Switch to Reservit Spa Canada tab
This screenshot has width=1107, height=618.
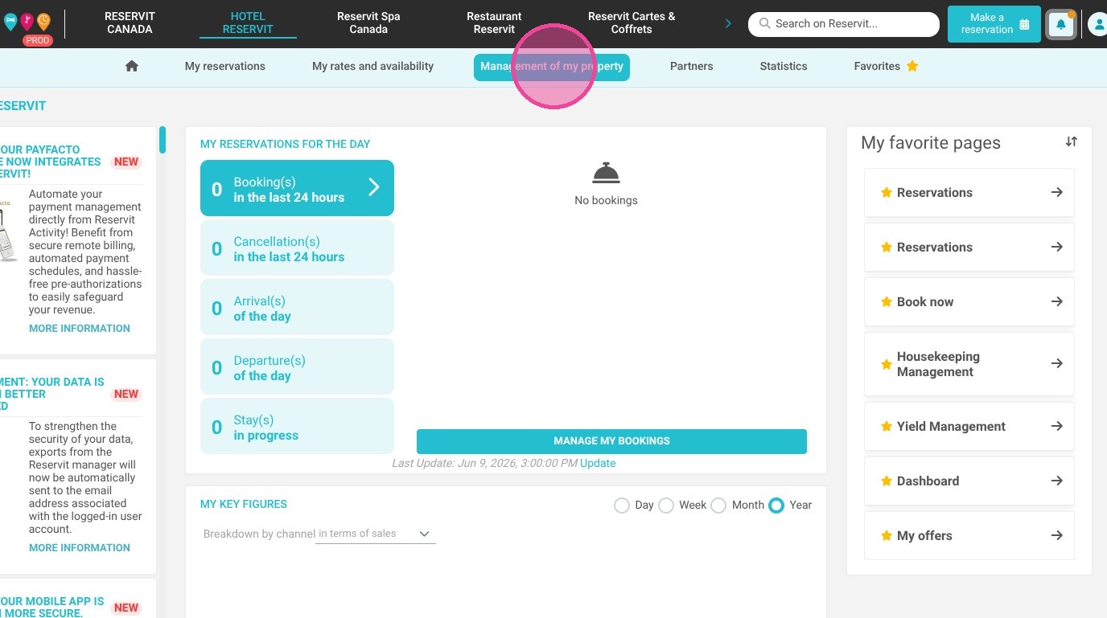click(x=368, y=23)
